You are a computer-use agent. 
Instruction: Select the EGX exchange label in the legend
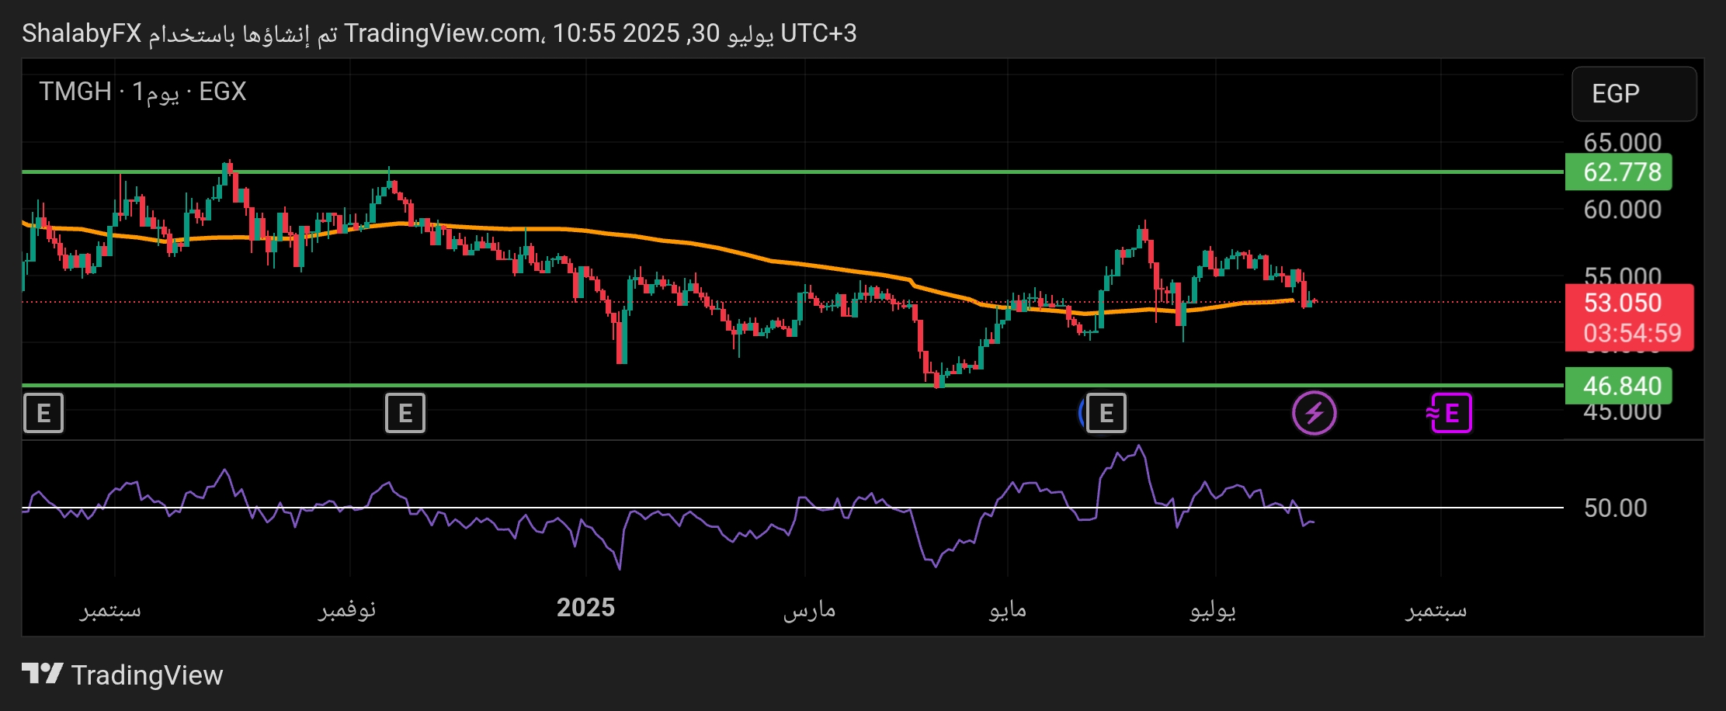[222, 92]
